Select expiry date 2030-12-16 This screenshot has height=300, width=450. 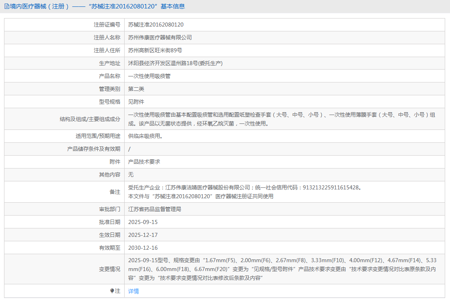(143, 248)
